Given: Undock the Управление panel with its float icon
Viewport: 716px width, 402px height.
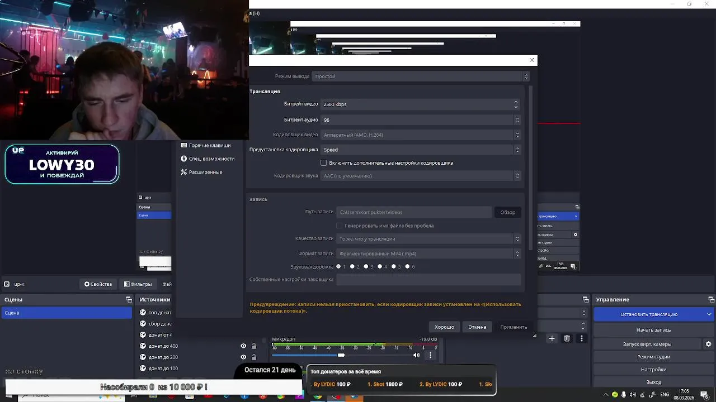Looking at the screenshot, I should click(x=710, y=300).
